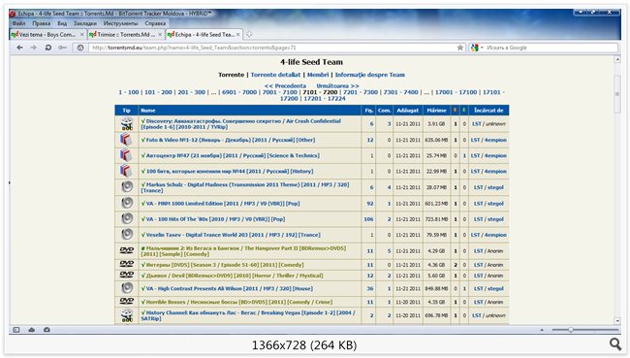Go back using the browser back arrow
This screenshot has height=358, width=630.
click(19, 48)
